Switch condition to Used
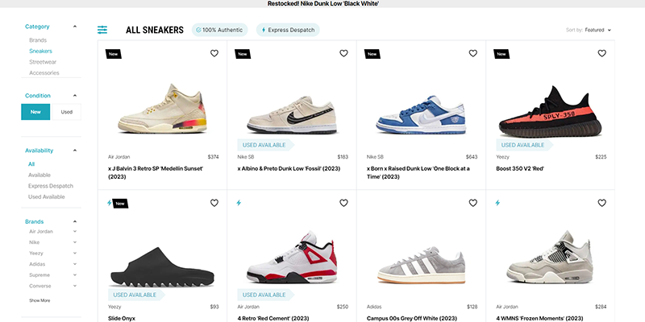Viewport: 645px width, 322px height. click(66, 112)
